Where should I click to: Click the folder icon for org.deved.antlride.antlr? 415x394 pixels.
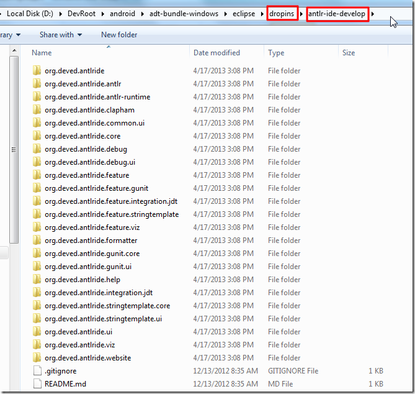[37, 83]
